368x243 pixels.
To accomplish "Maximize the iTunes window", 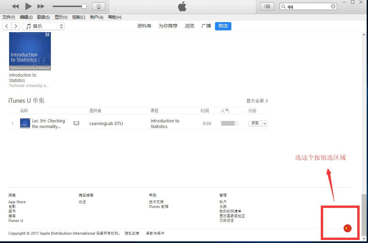I will (353, 2).
